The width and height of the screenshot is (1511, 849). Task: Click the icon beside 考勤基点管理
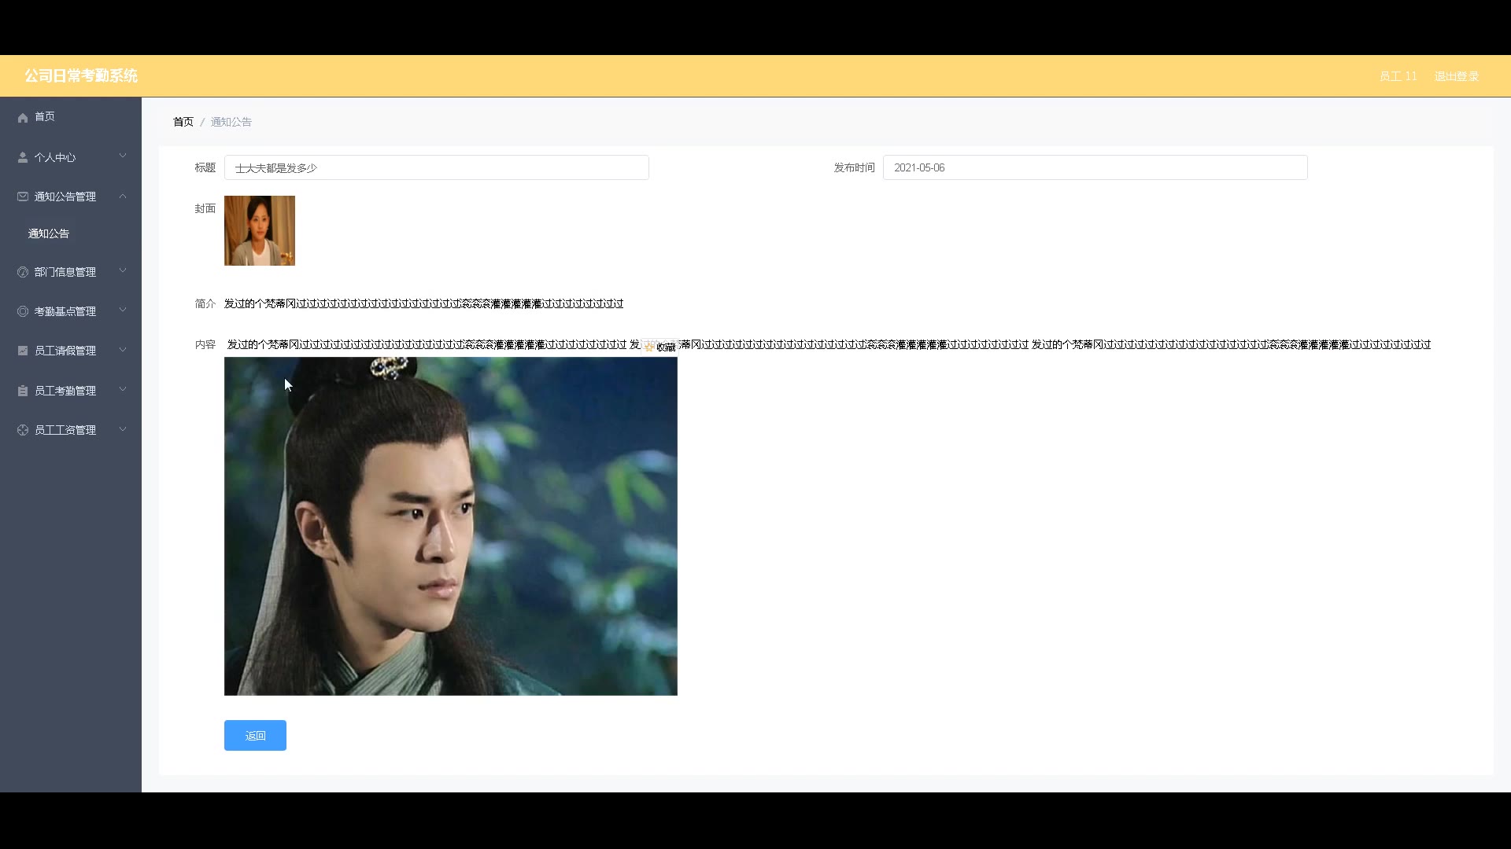[x=23, y=311]
